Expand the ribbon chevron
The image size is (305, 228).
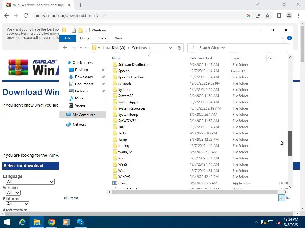click(283, 38)
